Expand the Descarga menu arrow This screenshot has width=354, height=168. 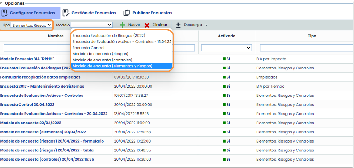pos(207,25)
